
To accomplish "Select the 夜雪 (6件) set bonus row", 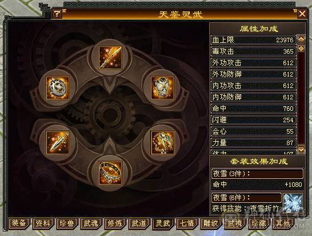I will (246, 198).
